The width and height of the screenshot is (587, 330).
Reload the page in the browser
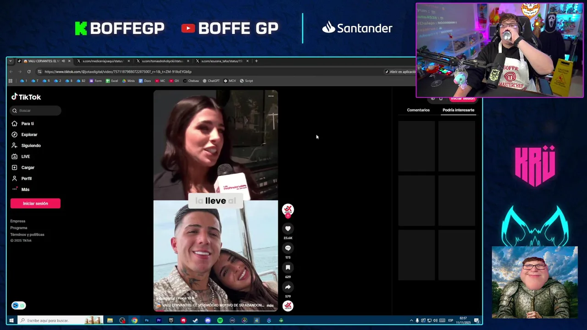tap(29, 71)
